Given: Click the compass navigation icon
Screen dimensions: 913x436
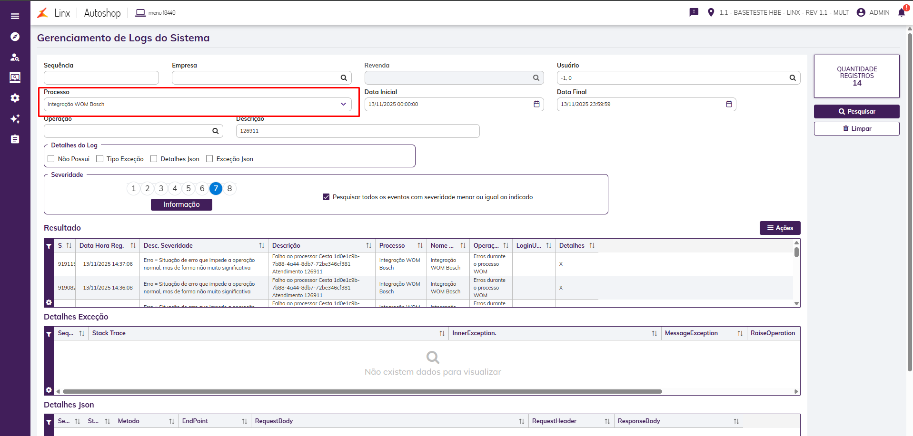Looking at the screenshot, I should [x=15, y=37].
